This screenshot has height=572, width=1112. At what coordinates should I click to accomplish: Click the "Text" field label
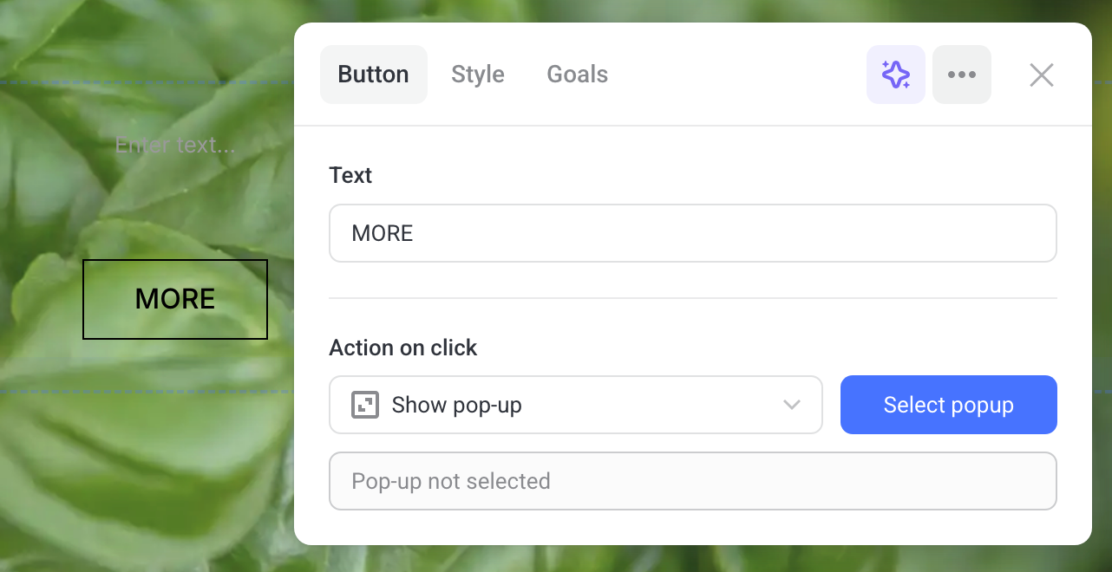pos(350,175)
